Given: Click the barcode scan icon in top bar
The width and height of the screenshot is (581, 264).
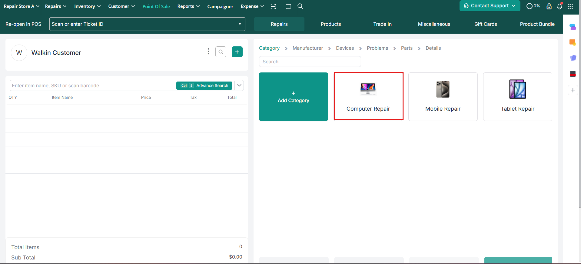Looking at the screenshot, I should tap(273, 6).
